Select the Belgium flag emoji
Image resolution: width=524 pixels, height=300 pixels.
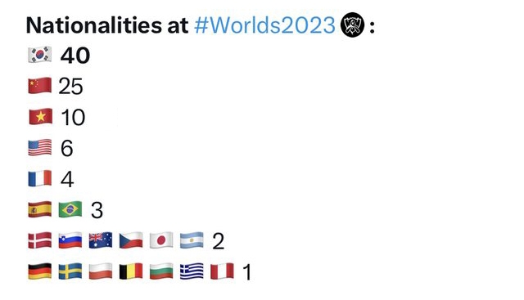[131, 271]
